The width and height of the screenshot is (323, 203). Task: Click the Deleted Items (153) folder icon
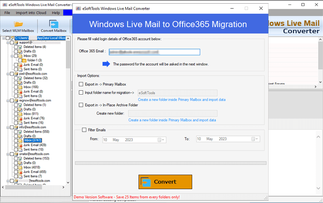pyautogui.click(x=20, y=159)
